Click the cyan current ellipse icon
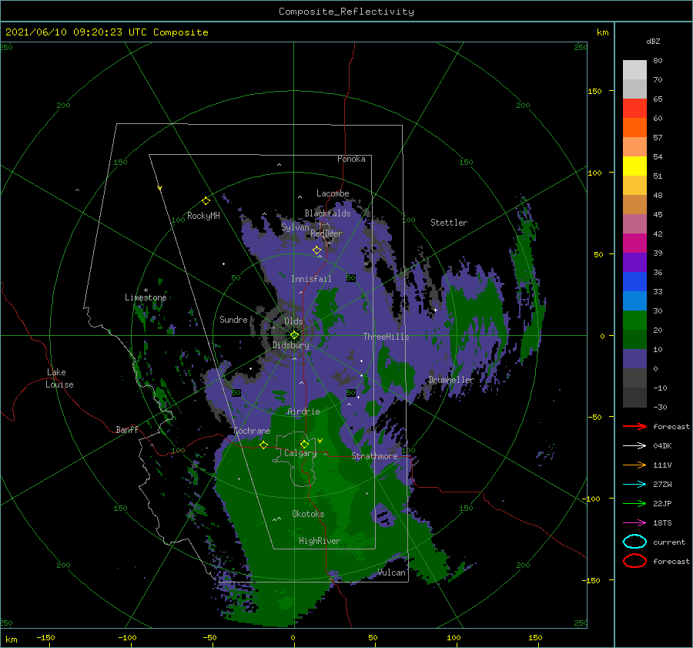This screenshot has height=648, width=693. [x=634, y=542]
